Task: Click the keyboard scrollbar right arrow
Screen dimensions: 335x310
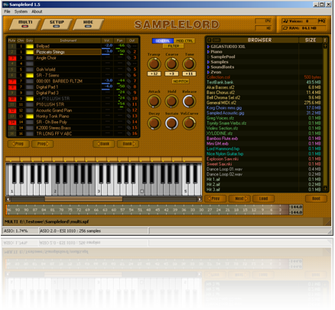Action: click(200, 199)
